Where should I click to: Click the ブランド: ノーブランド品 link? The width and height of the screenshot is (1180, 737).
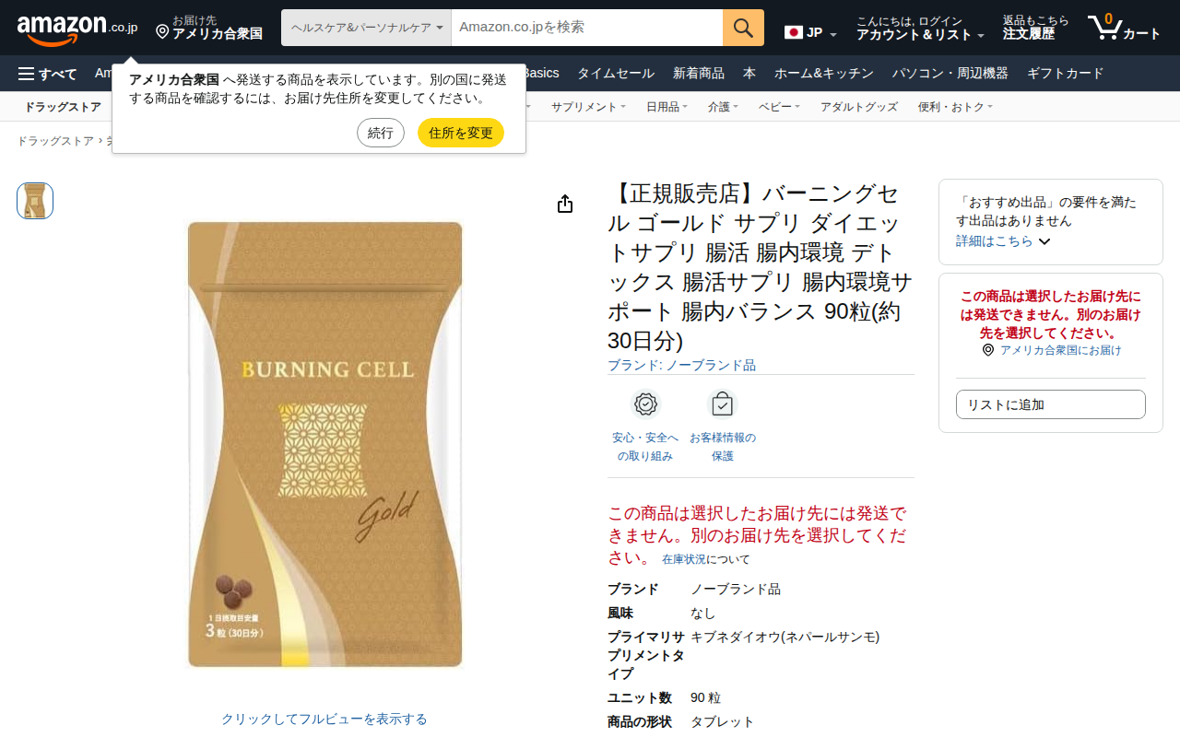(681, 365)
